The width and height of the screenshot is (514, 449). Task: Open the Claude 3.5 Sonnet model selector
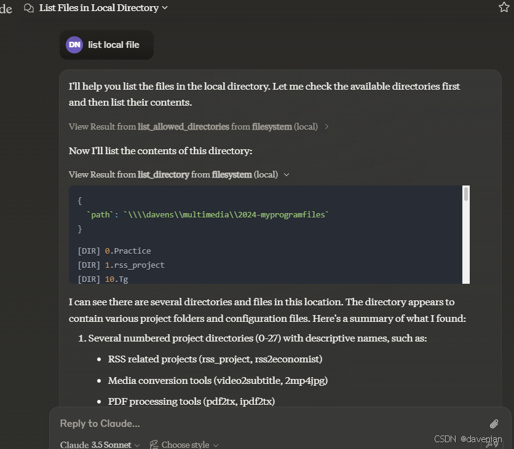point(100,444)
